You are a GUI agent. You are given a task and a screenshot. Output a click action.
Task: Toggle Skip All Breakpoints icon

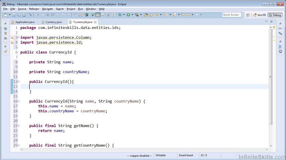[30, 15]
